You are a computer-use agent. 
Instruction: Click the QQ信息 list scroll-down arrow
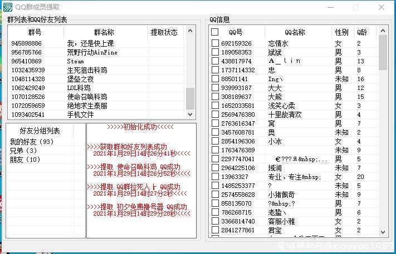[383, 232]
